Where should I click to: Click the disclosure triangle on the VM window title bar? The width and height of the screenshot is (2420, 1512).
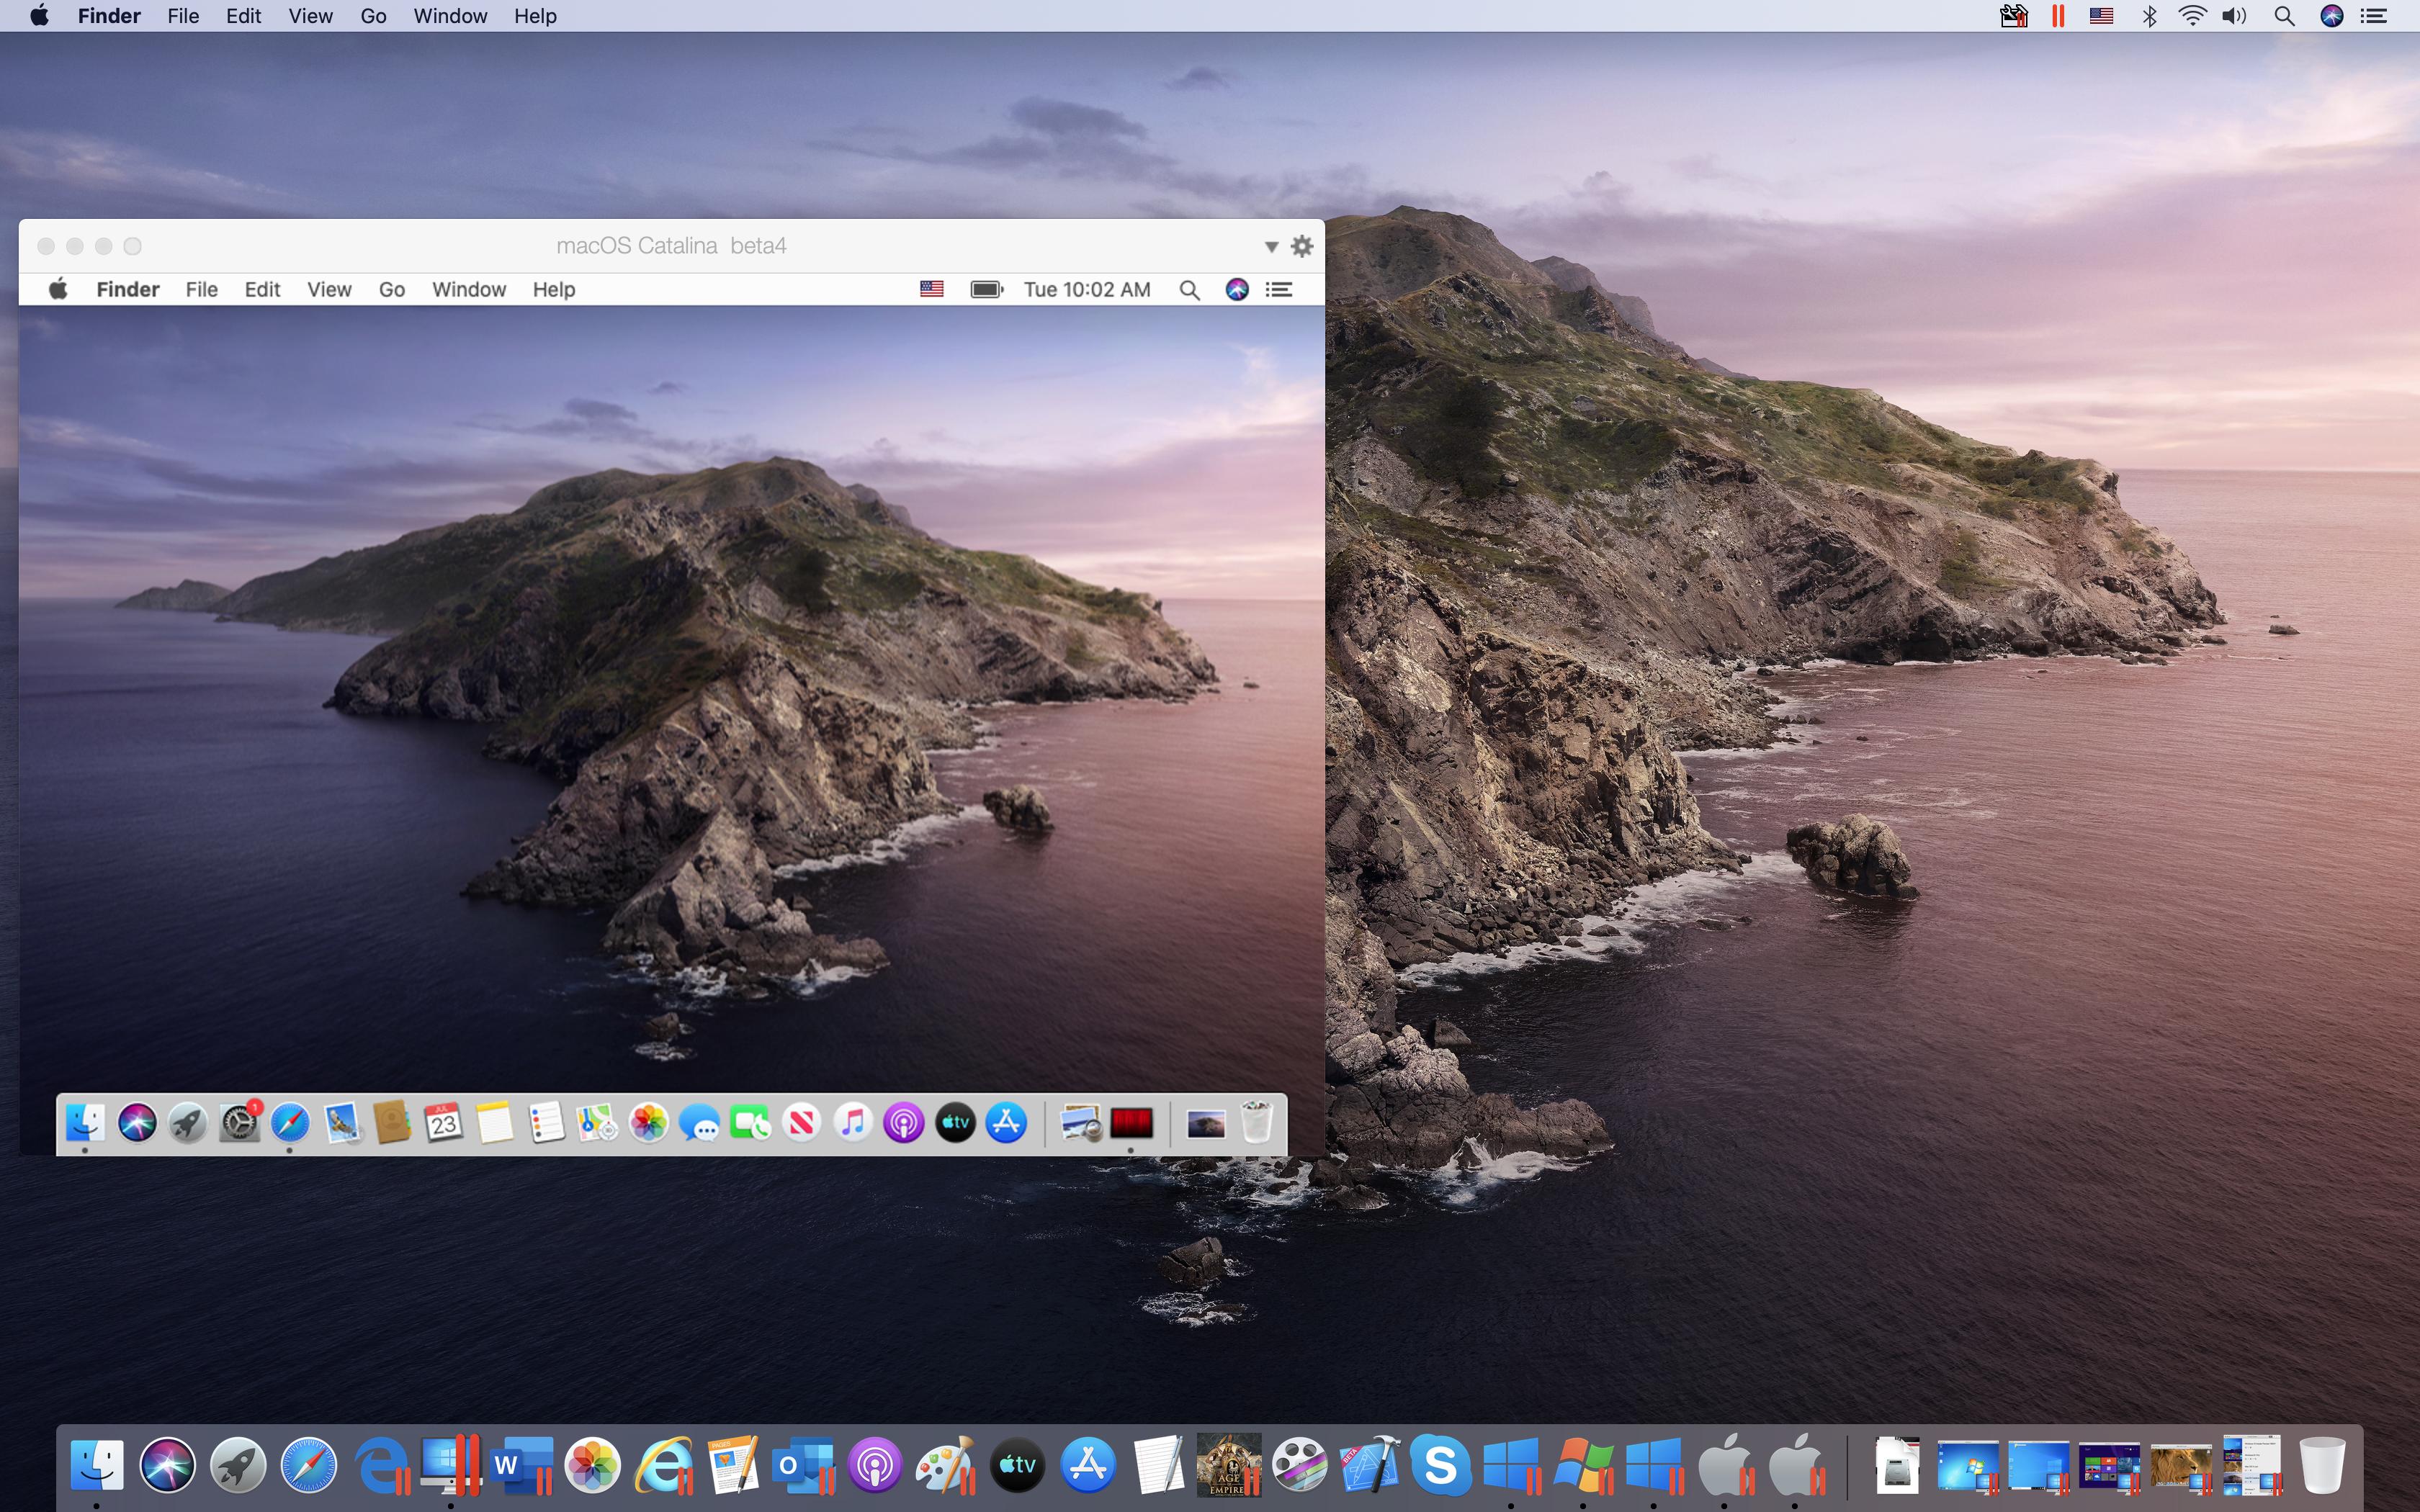click(1270, 246)
